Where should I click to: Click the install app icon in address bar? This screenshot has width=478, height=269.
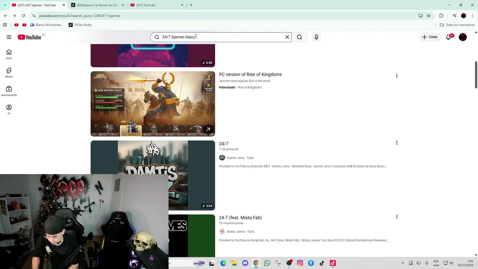click(420, 16)
